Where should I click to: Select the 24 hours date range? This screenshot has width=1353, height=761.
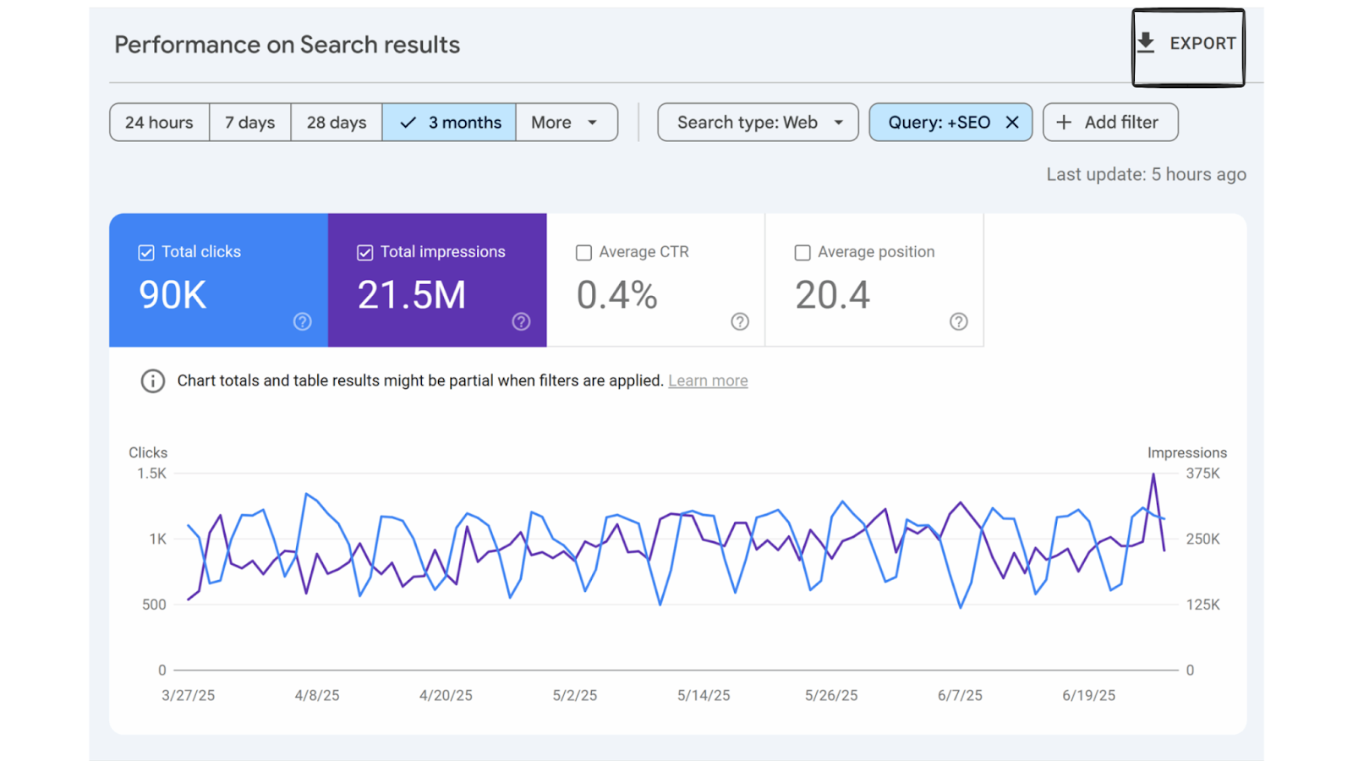pos(159,123)
